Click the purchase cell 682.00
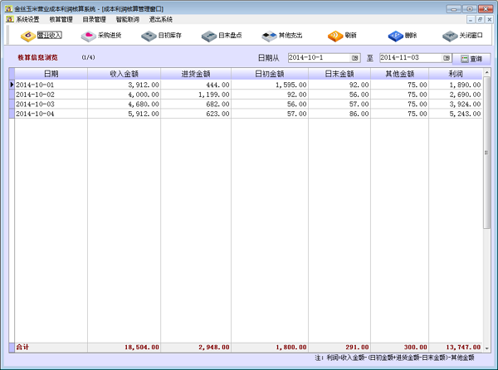498x370 pixels. (196, 104)
